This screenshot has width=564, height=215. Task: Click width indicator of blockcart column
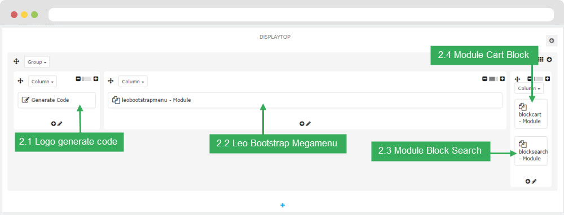point(539,79)
